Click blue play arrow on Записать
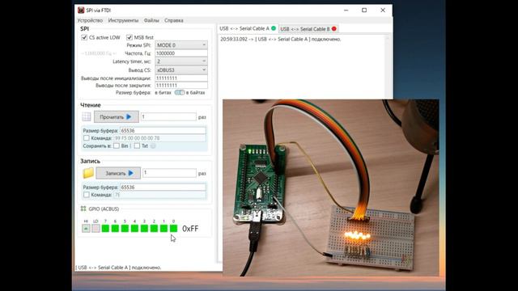Viewport: 518px width, 291px height. pyautogui.click(x=131, y=173)
